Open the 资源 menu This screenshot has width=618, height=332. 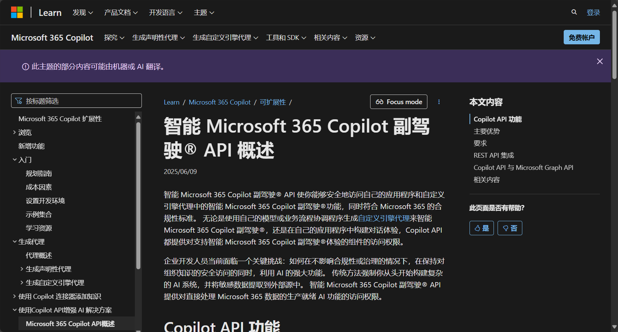(365, 38)
